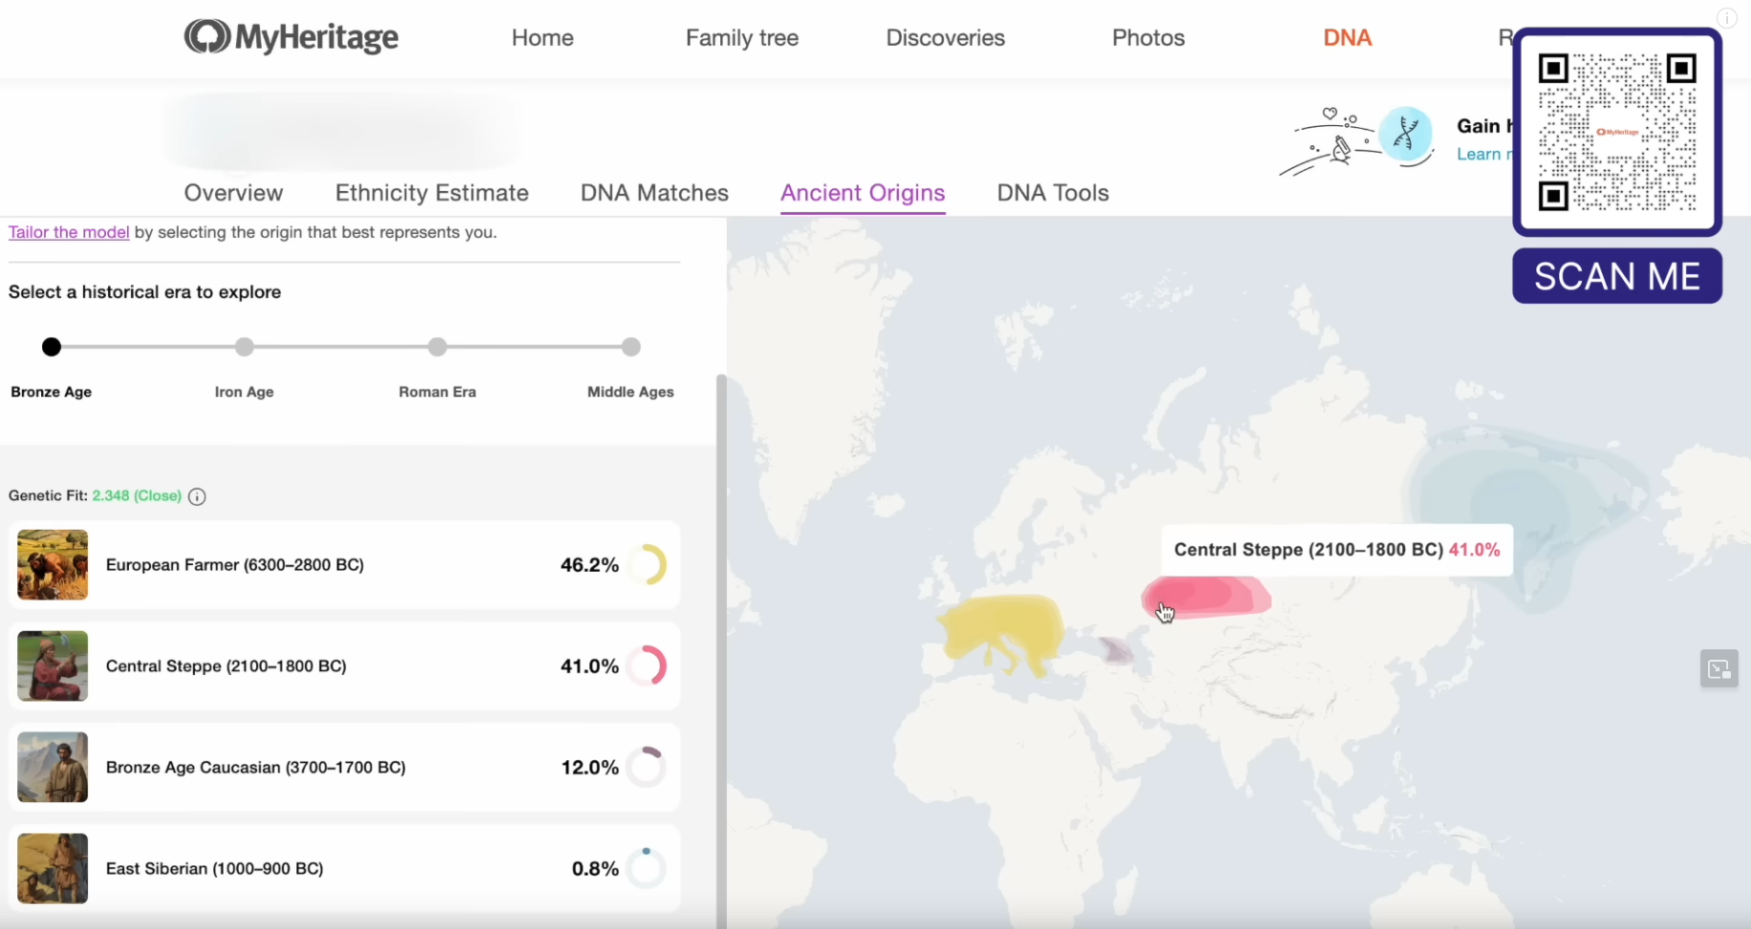This screenshot has height=929, width=1751.
Task: Open the DNA Tools tab
Action: [1053, 193]
